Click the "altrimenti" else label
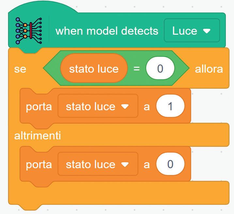This screenshot has width=234, height=214. pyautogui.click(x=38, y=135)
